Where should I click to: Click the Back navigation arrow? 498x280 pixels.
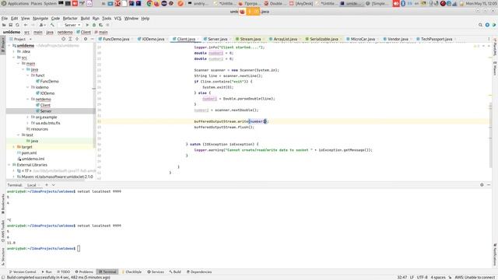(26, 25)
